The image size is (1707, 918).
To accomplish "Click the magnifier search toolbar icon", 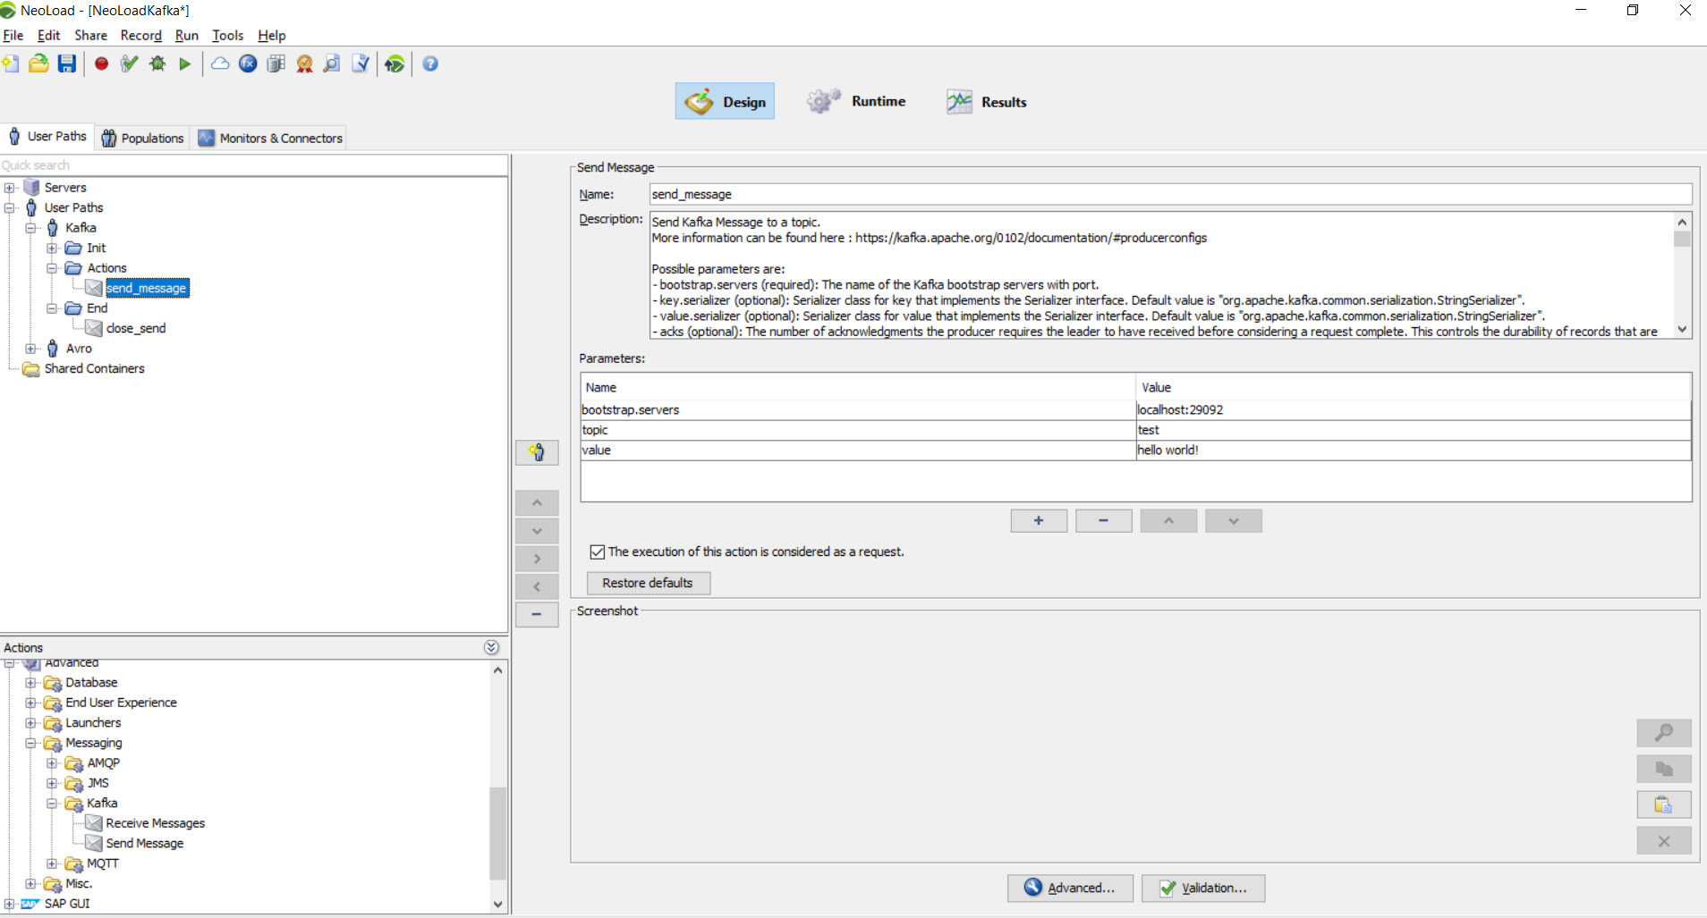I will point(332,63).
